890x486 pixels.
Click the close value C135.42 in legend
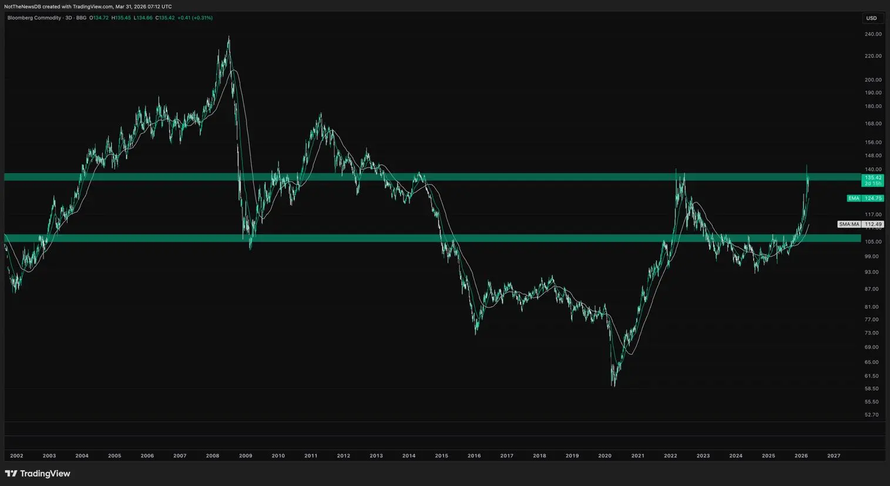(164, 18)
